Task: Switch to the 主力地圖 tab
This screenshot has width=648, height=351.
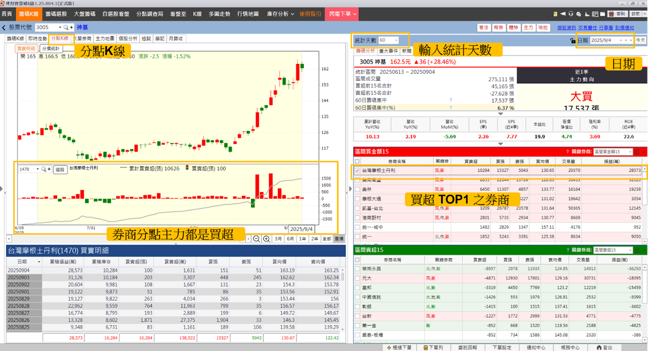Action: pos(105,39)
